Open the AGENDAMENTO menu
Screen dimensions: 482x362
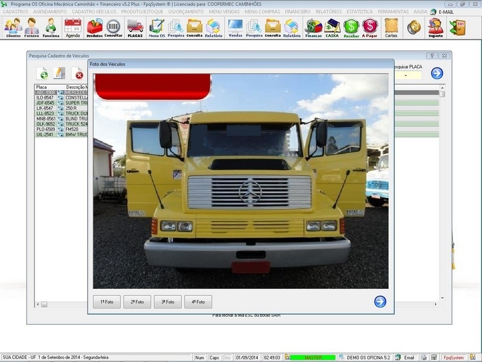tap(50, 11)
